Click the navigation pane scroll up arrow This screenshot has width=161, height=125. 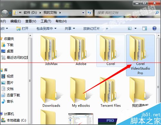[30, 36]
